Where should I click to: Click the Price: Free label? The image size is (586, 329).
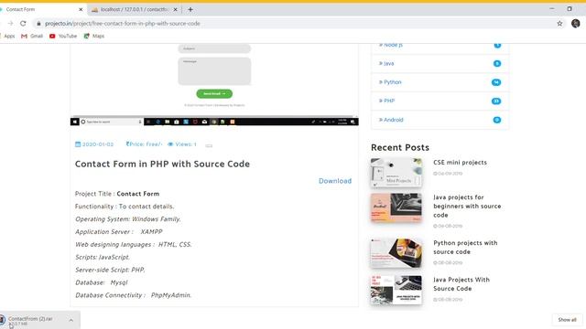144,144
